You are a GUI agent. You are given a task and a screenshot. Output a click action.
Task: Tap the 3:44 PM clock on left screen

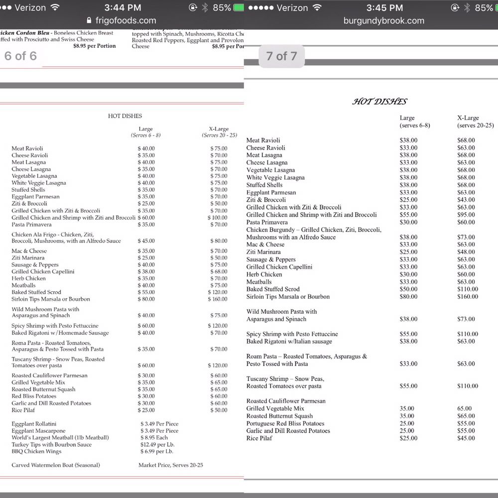coord(123,8)
